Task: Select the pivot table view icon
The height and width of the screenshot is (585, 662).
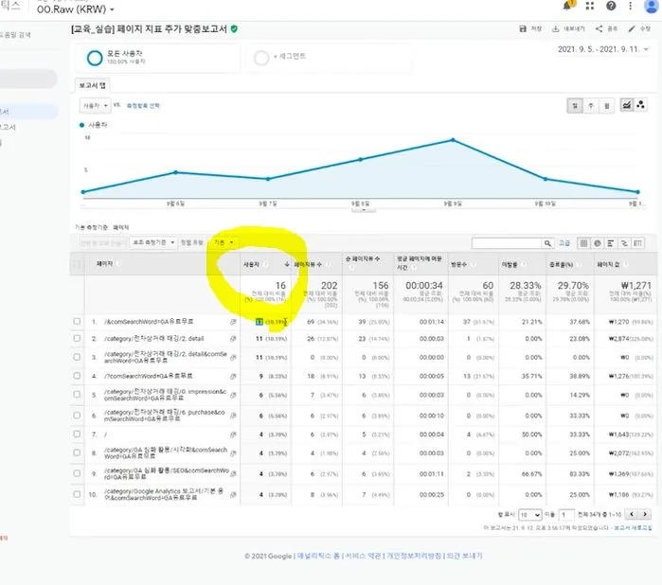Action: [x=638, y=243]
